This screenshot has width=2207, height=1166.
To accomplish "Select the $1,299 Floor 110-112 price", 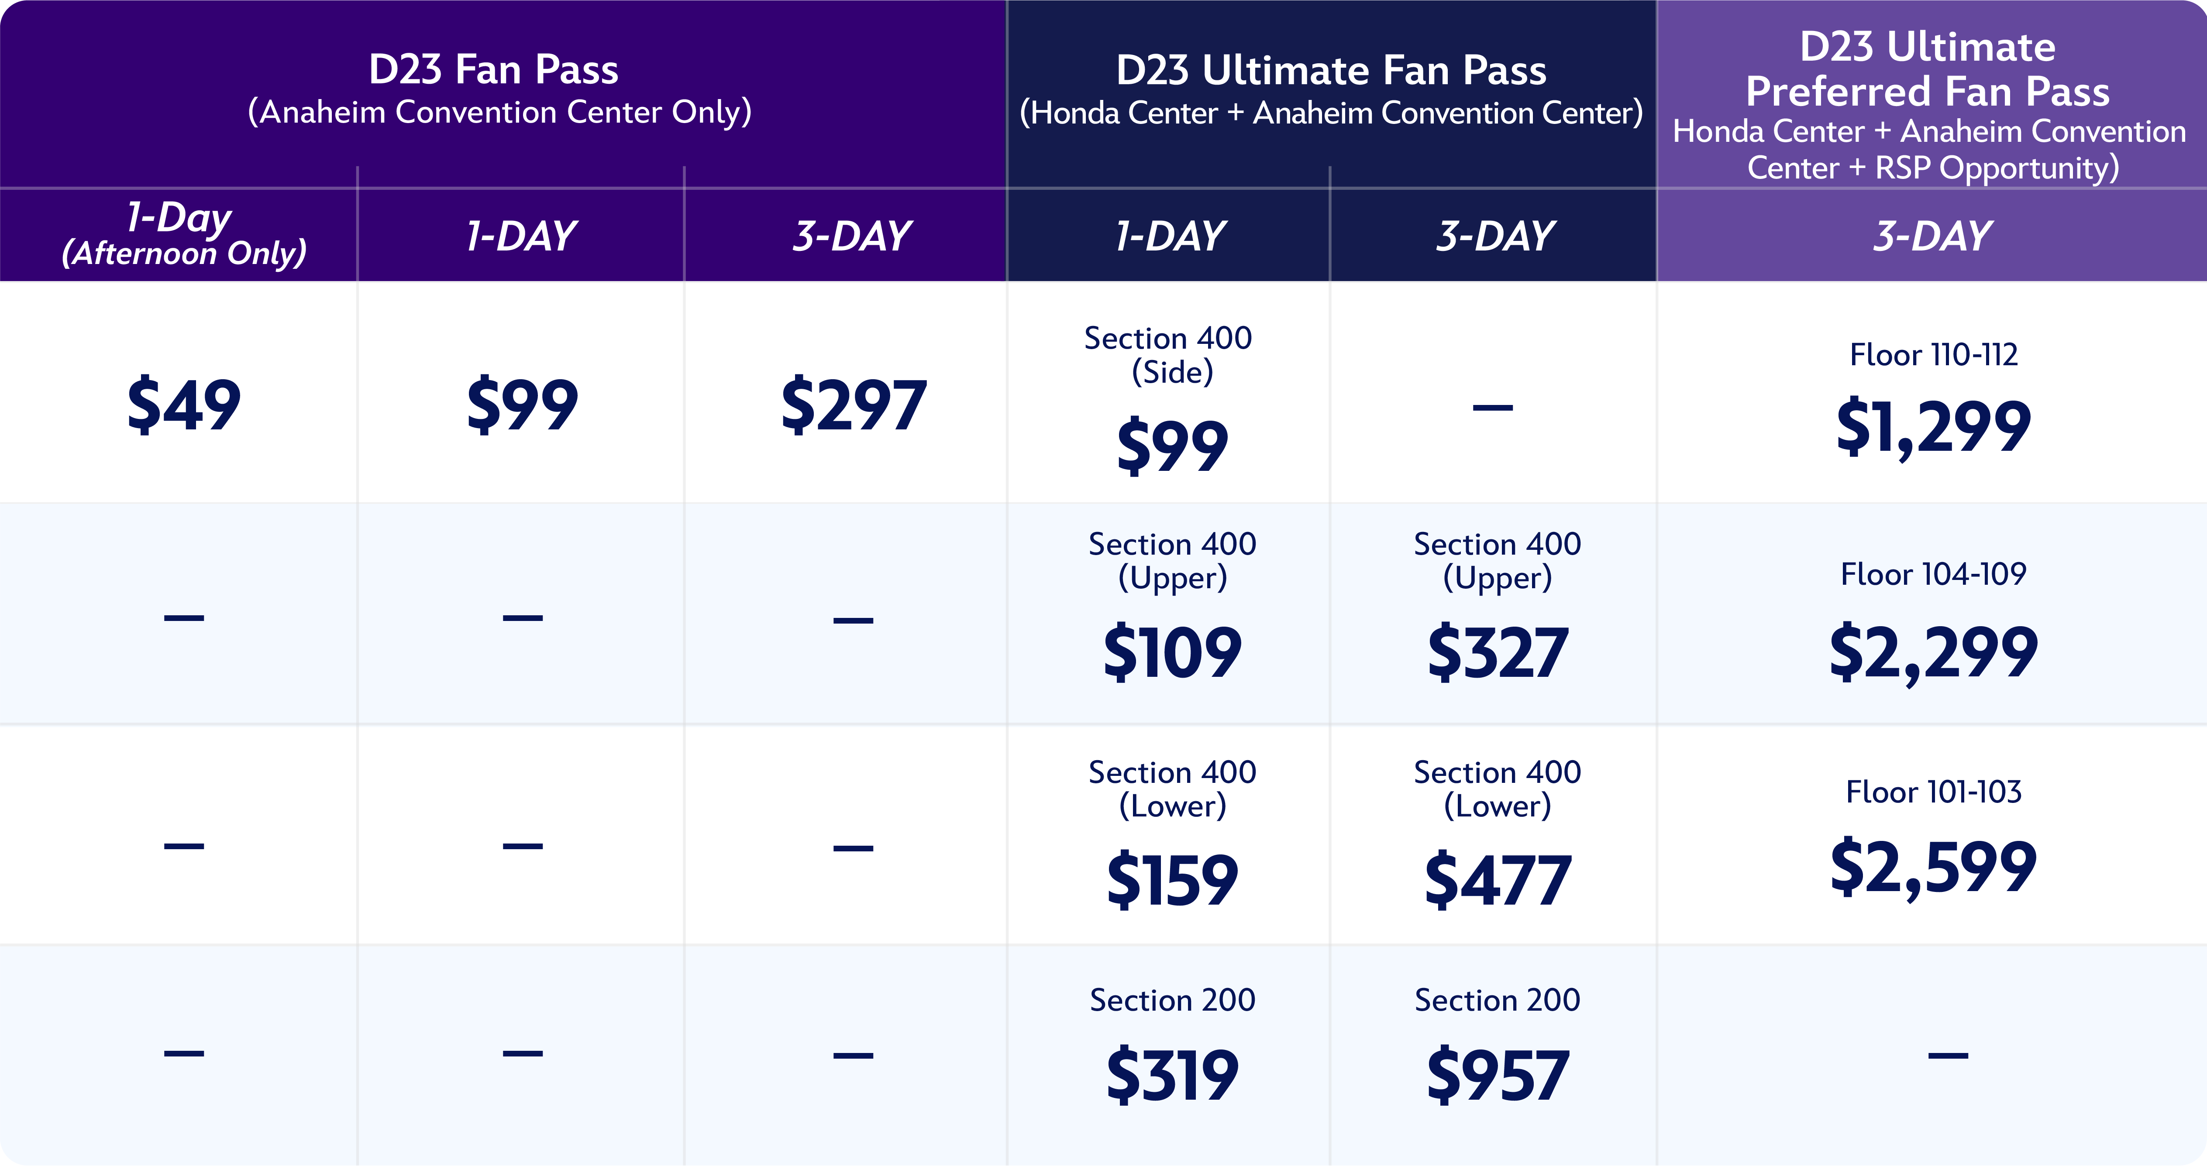I will coord(1933,426).
